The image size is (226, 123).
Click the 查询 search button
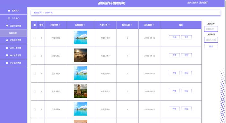point(211,47)
